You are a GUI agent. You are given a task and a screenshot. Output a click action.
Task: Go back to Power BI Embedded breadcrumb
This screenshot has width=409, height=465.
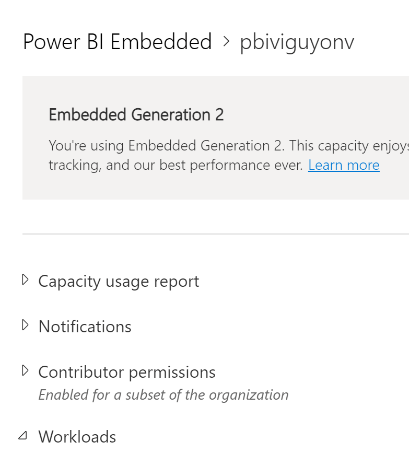(x=117, y=42)
